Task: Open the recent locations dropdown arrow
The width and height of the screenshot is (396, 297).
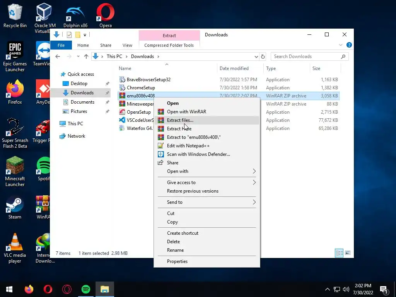Action: (x=78, y=56)
